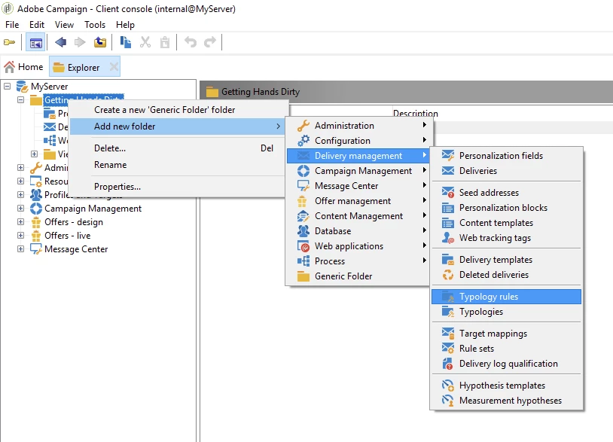Click the key icon in the toolbar
The image size is (613, 442).
9,42
